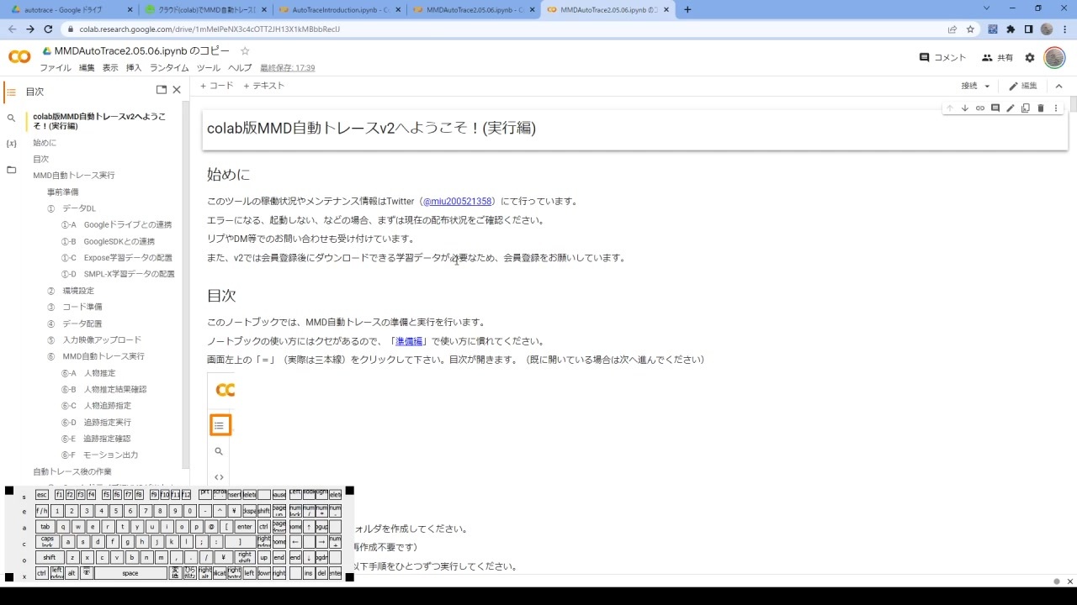Screen dimensions: 1077x605
Task: Open more cell actions menu
Action: coord(1056,108)
